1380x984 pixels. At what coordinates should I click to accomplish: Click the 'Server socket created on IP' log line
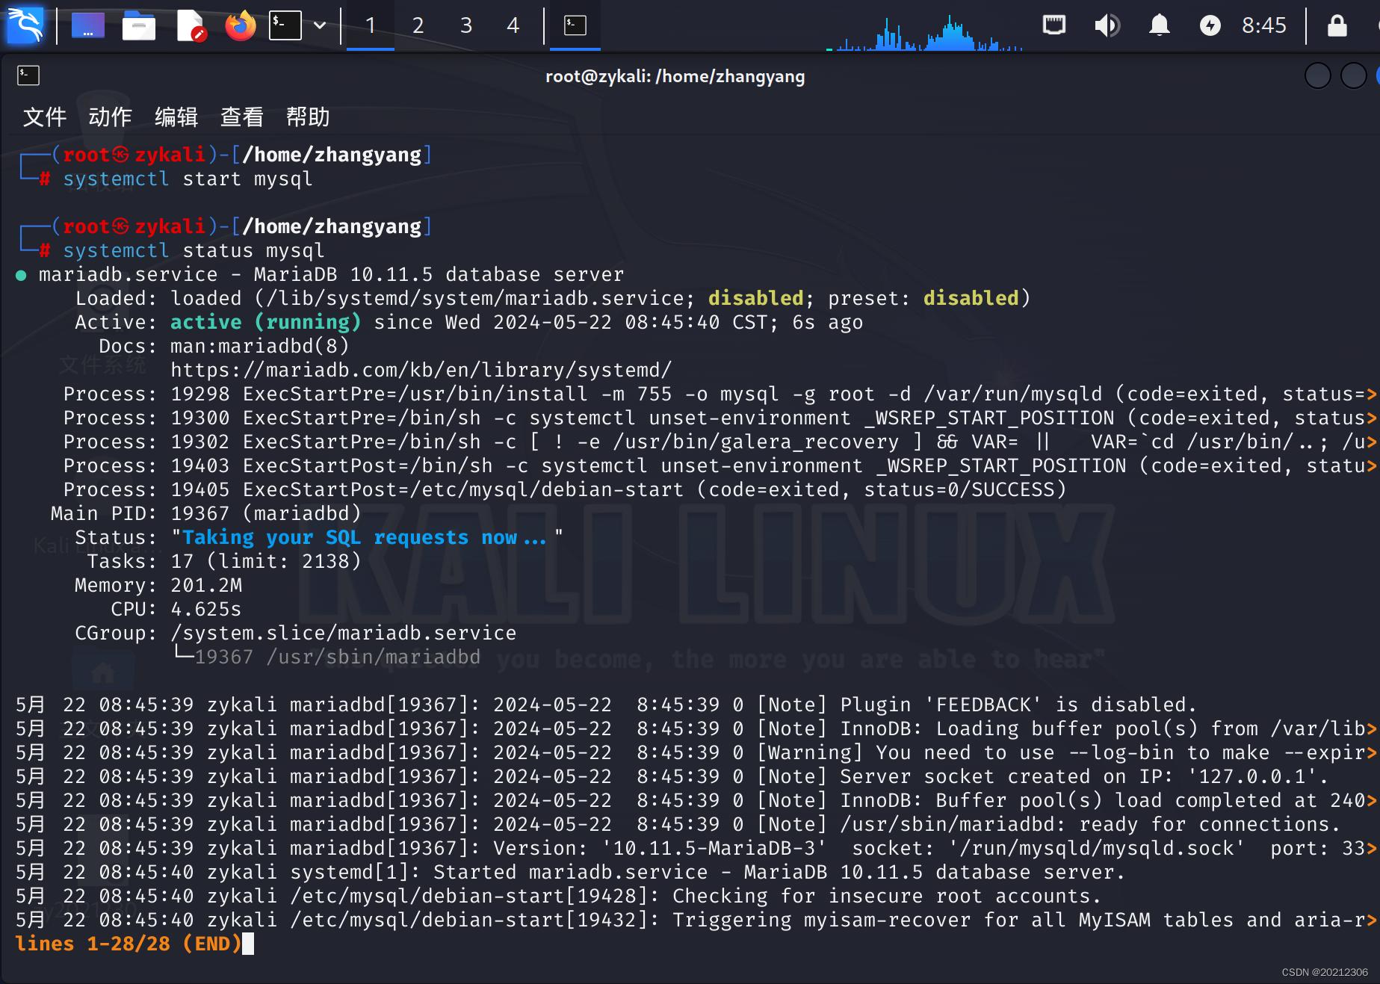[x=672, y=776]
